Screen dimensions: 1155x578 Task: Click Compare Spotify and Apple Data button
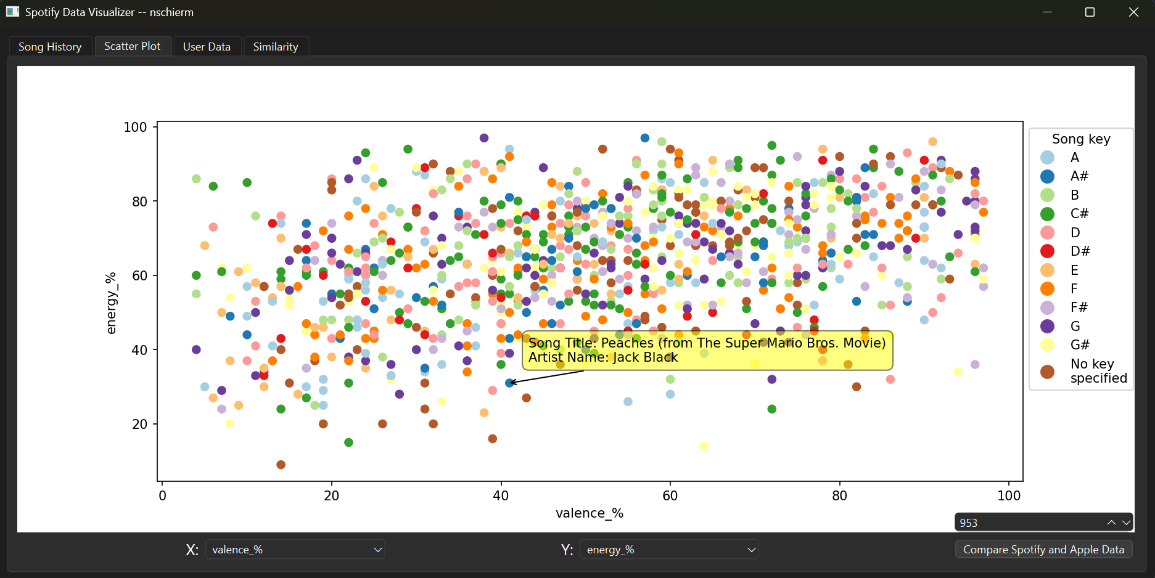(1043, 550)
